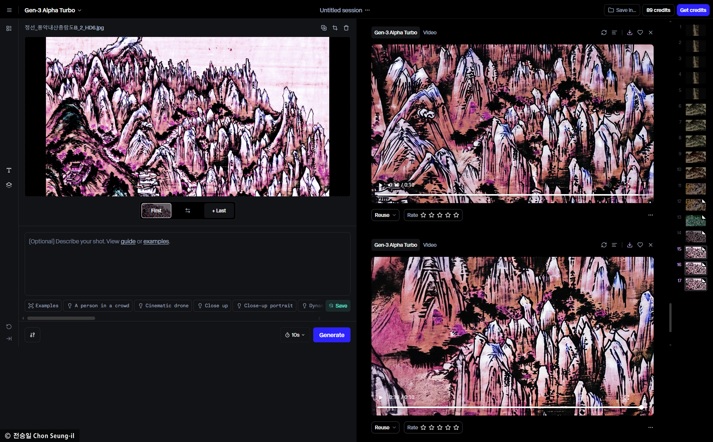Click the preset chips horizontal scrollbar

61,318
